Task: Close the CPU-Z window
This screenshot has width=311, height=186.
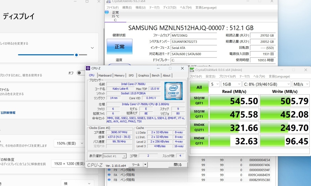Action: click(182, 68)
